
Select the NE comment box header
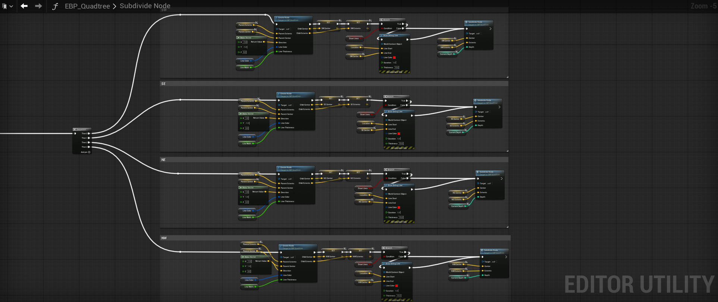pyautogui.click(x=334, y=160)
